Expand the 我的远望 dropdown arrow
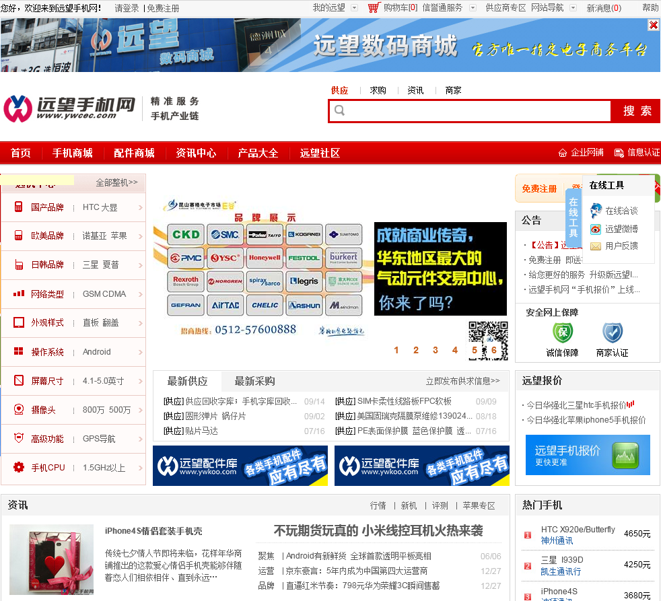661x601 pixels. (354, 7)
